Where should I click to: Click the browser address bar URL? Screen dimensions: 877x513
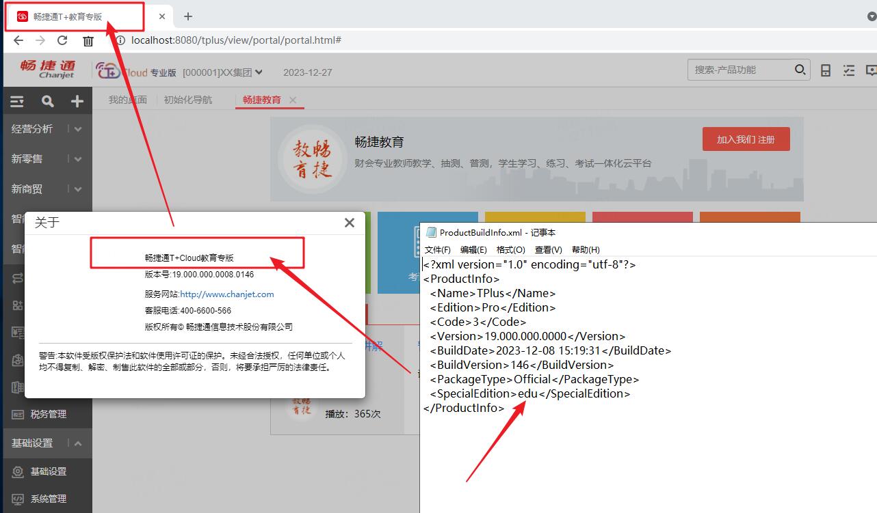(x=236, y=40)
